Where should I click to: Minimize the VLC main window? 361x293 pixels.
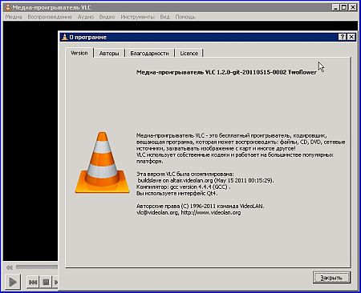tap(335, 7)
